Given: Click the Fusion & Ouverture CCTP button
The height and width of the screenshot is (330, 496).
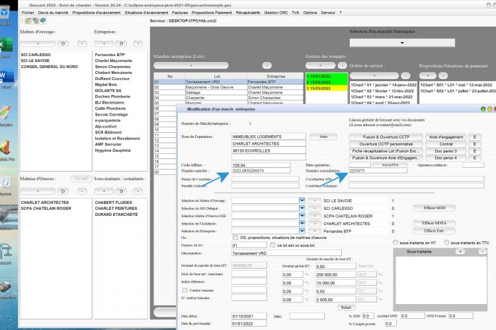Looking at the screenshot, I should click(x=386, y=137).
